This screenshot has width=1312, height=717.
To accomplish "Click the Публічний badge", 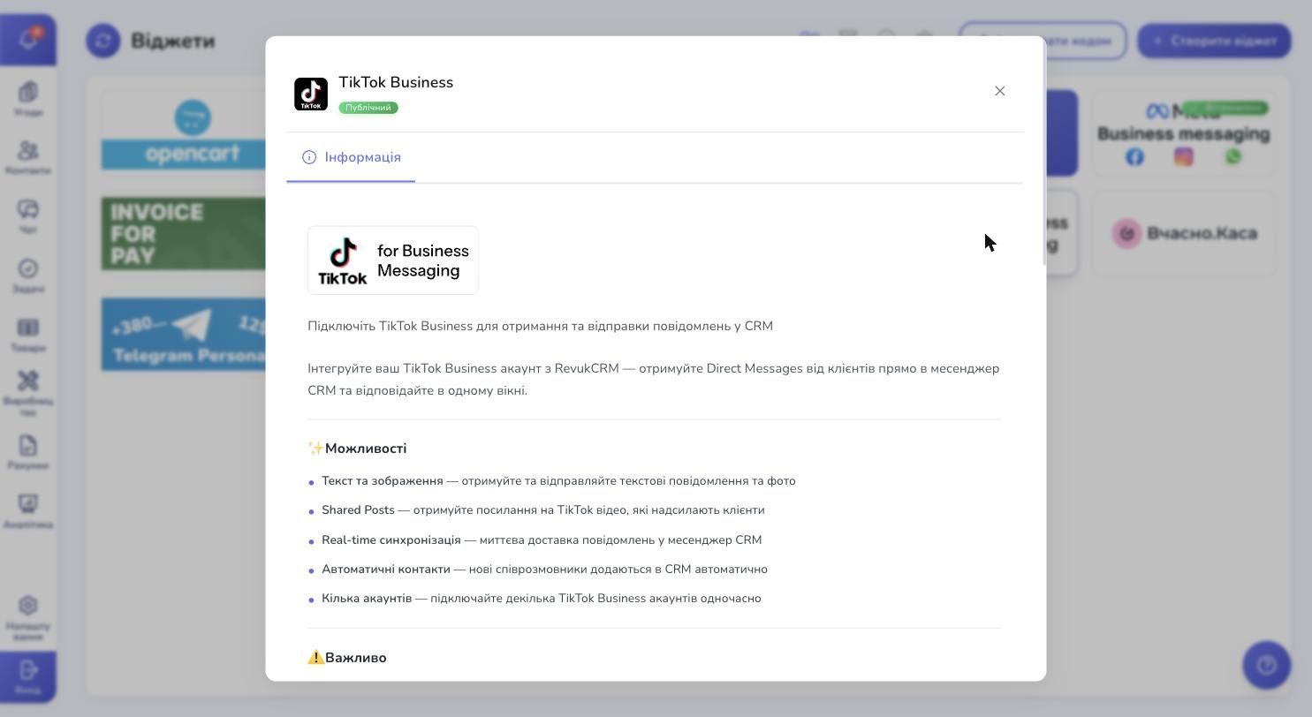I will coord(368,108).
